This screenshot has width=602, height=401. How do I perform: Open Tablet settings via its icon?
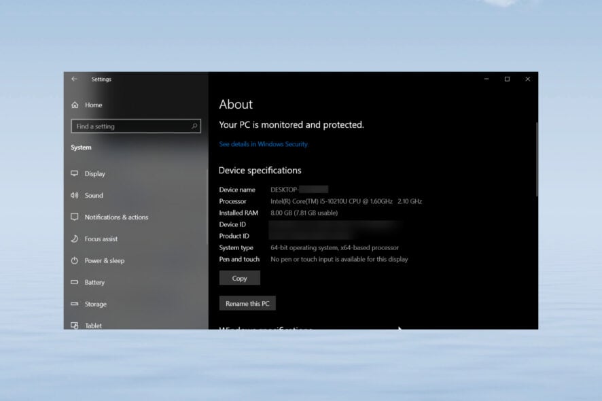[74, 326]
